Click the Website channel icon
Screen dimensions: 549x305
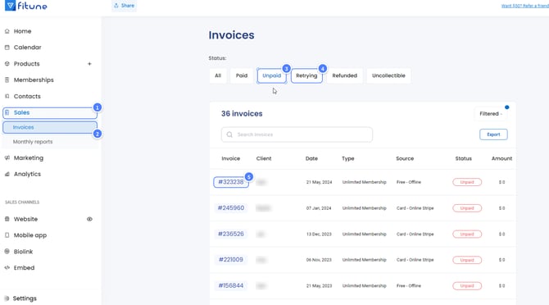point(7,219)
